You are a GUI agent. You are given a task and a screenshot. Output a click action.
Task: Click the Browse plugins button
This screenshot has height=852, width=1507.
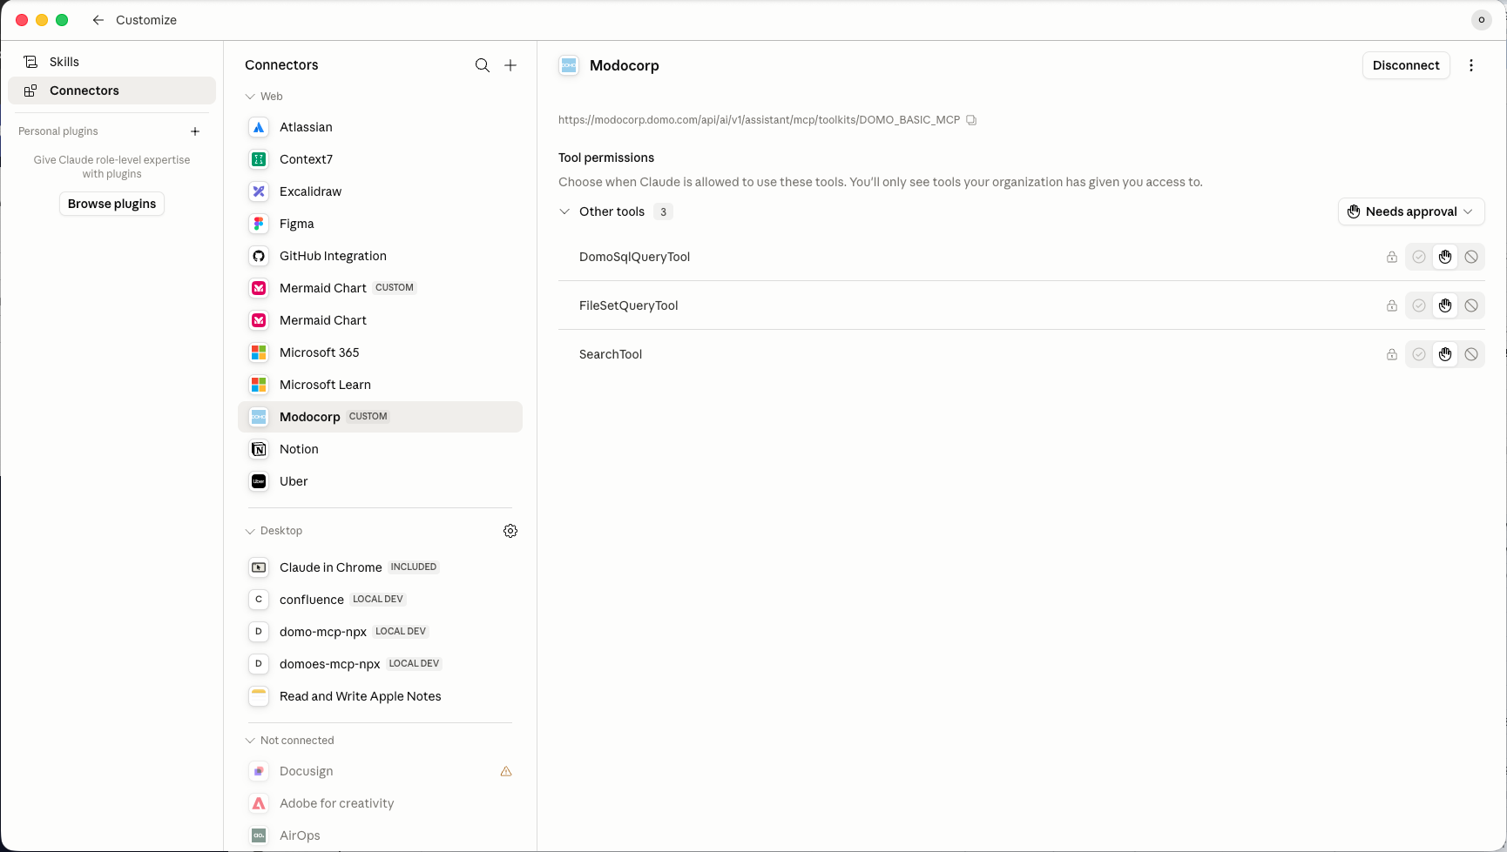[112, 204]
